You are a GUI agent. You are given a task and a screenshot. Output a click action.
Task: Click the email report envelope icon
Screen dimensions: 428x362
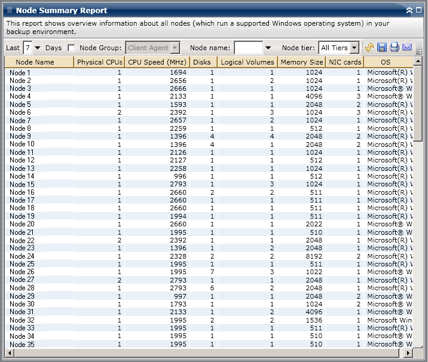(407, 47)
